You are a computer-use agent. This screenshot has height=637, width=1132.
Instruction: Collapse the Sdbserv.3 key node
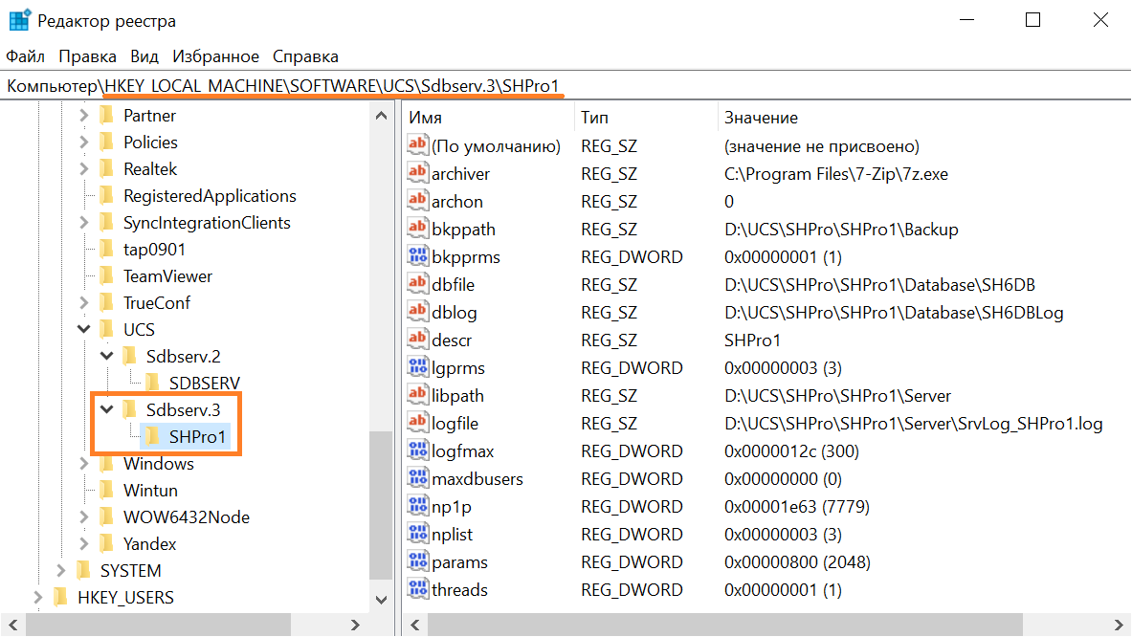(107, 410)
